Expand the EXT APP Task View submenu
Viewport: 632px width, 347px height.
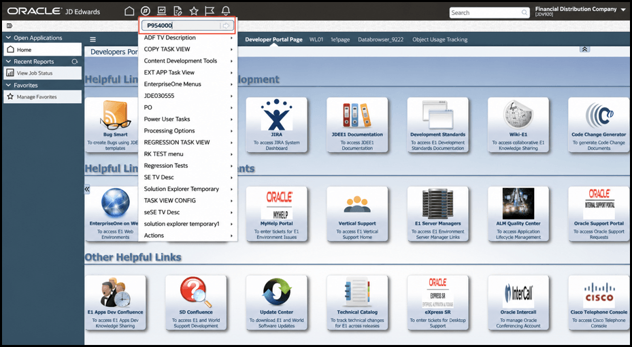[x=188, y=73]
